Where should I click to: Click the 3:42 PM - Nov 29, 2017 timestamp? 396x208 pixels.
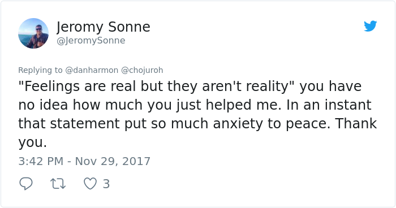pyautogui.click(x=84, y=161)
